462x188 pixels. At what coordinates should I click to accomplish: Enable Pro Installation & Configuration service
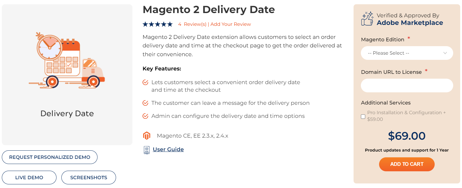(x=363, y=116)
